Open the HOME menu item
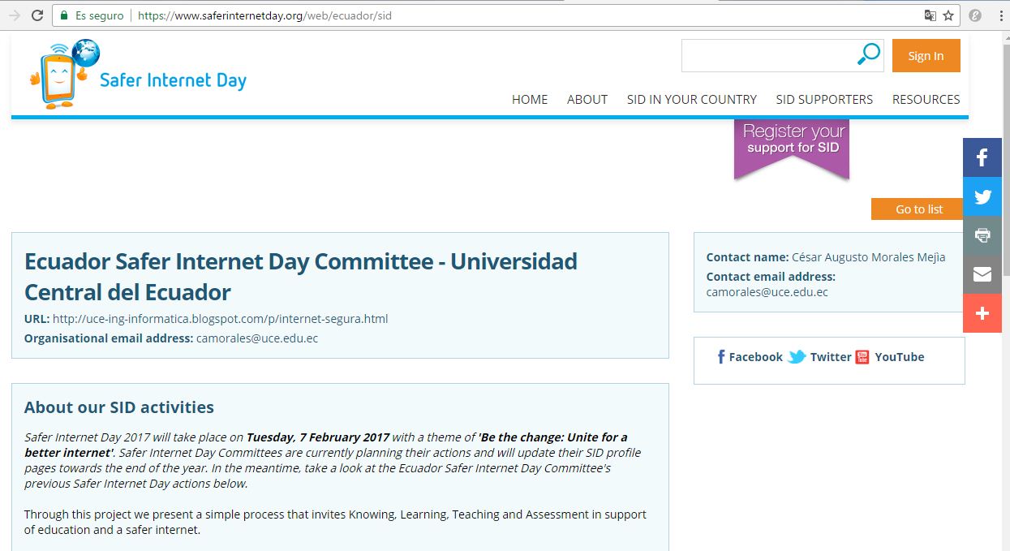 click(530, 99)
